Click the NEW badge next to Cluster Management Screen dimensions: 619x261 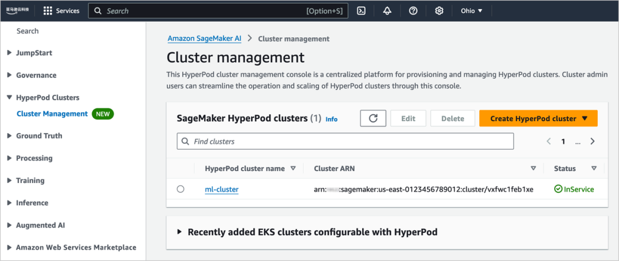(x=103, y=114)
